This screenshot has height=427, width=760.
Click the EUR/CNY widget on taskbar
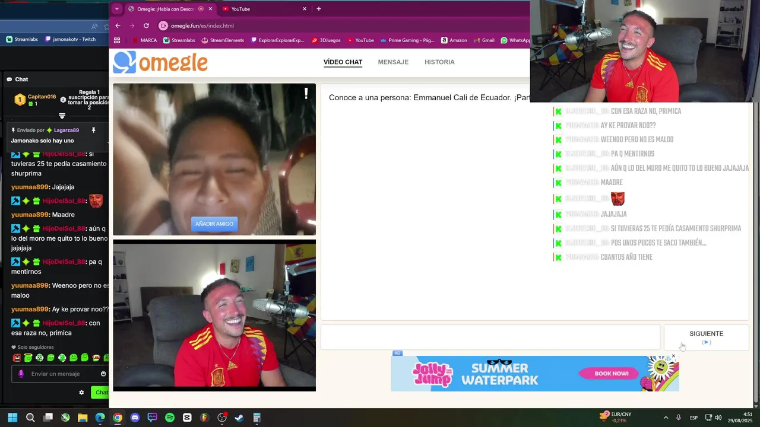click(x=616, y=417)
